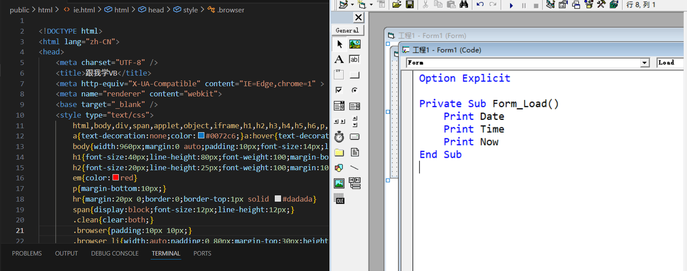Undo the last action in VB toolbar
This screenshot has height=271, width=687.
(480, 5)
